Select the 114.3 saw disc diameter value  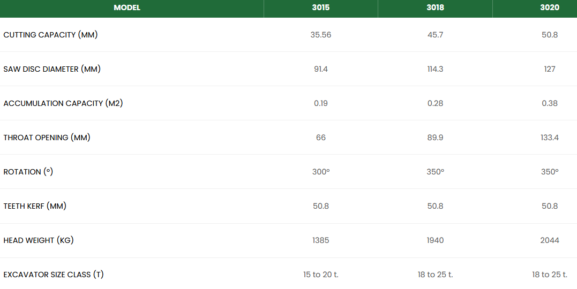435,69
